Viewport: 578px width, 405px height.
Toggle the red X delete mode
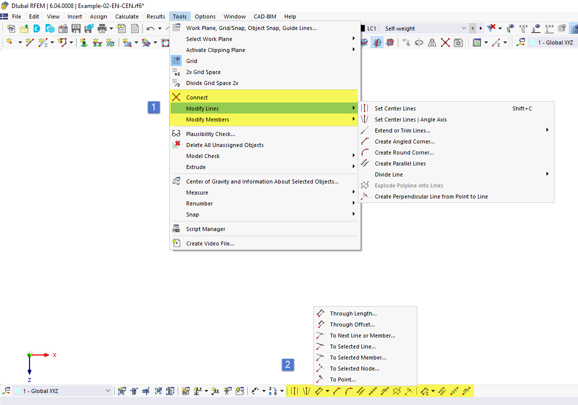point(445,42)
